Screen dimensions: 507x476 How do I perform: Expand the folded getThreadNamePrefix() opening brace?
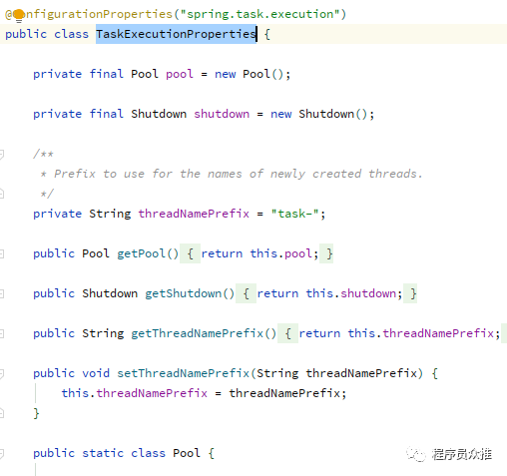(287, 333)
